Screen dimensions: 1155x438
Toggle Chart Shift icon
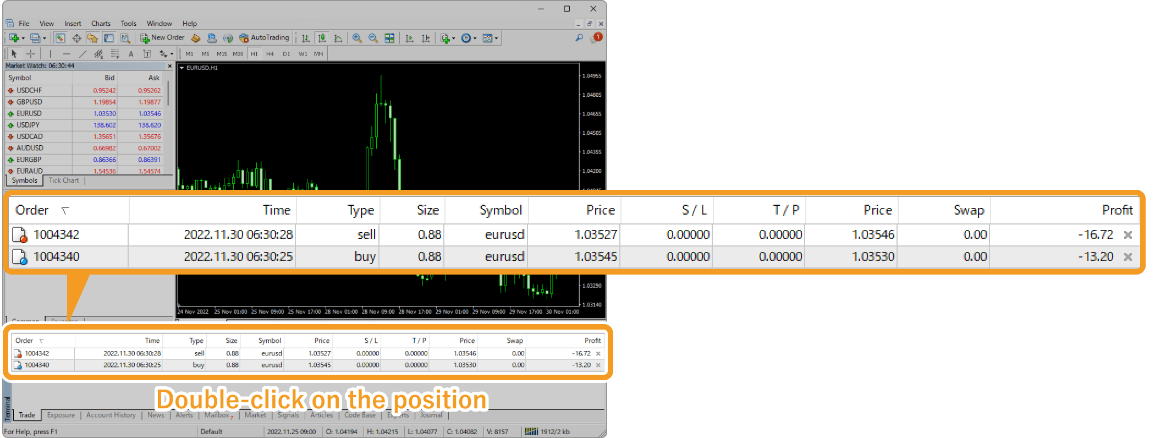426,38
